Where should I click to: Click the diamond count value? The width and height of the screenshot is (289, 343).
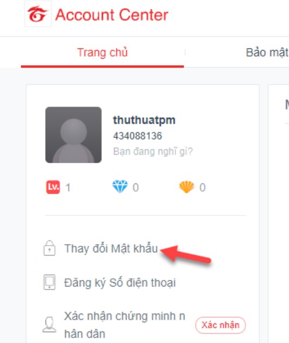pos(136,187)
